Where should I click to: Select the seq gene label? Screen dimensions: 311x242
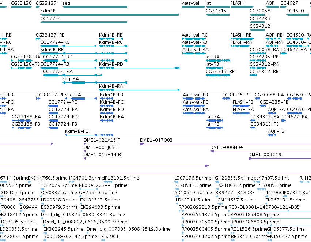pyautogui.click(x=66, y=3)
